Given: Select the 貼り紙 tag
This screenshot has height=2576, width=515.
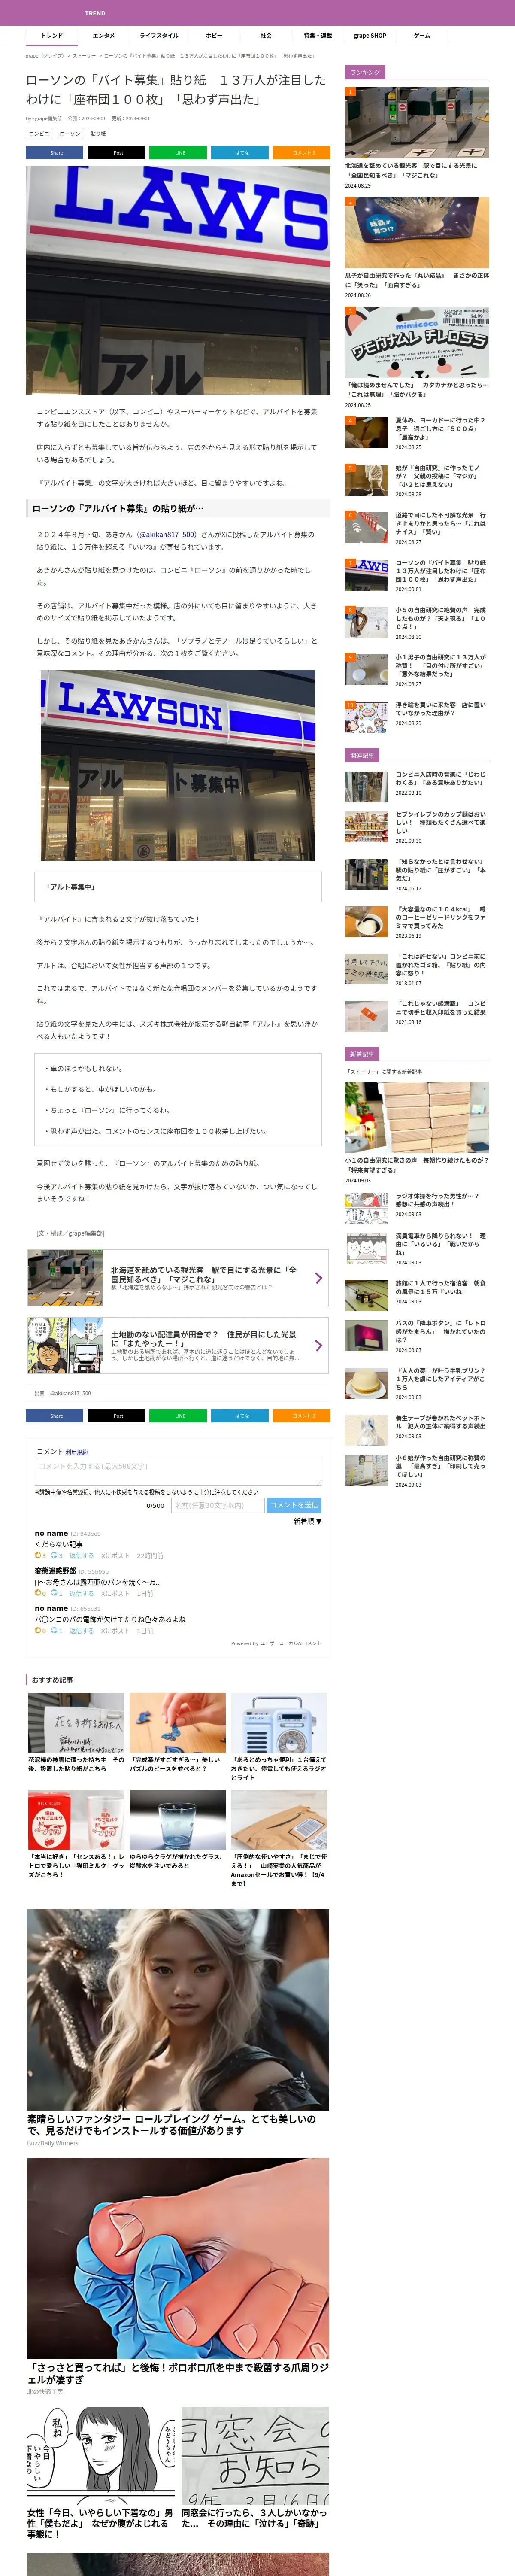Looking at the screenshot, I should click(x=98, y=133).
